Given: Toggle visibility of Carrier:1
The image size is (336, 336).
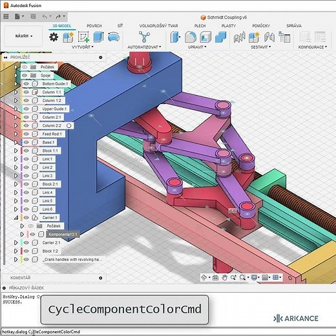Looking at the screenshot, I should (26, 217).
